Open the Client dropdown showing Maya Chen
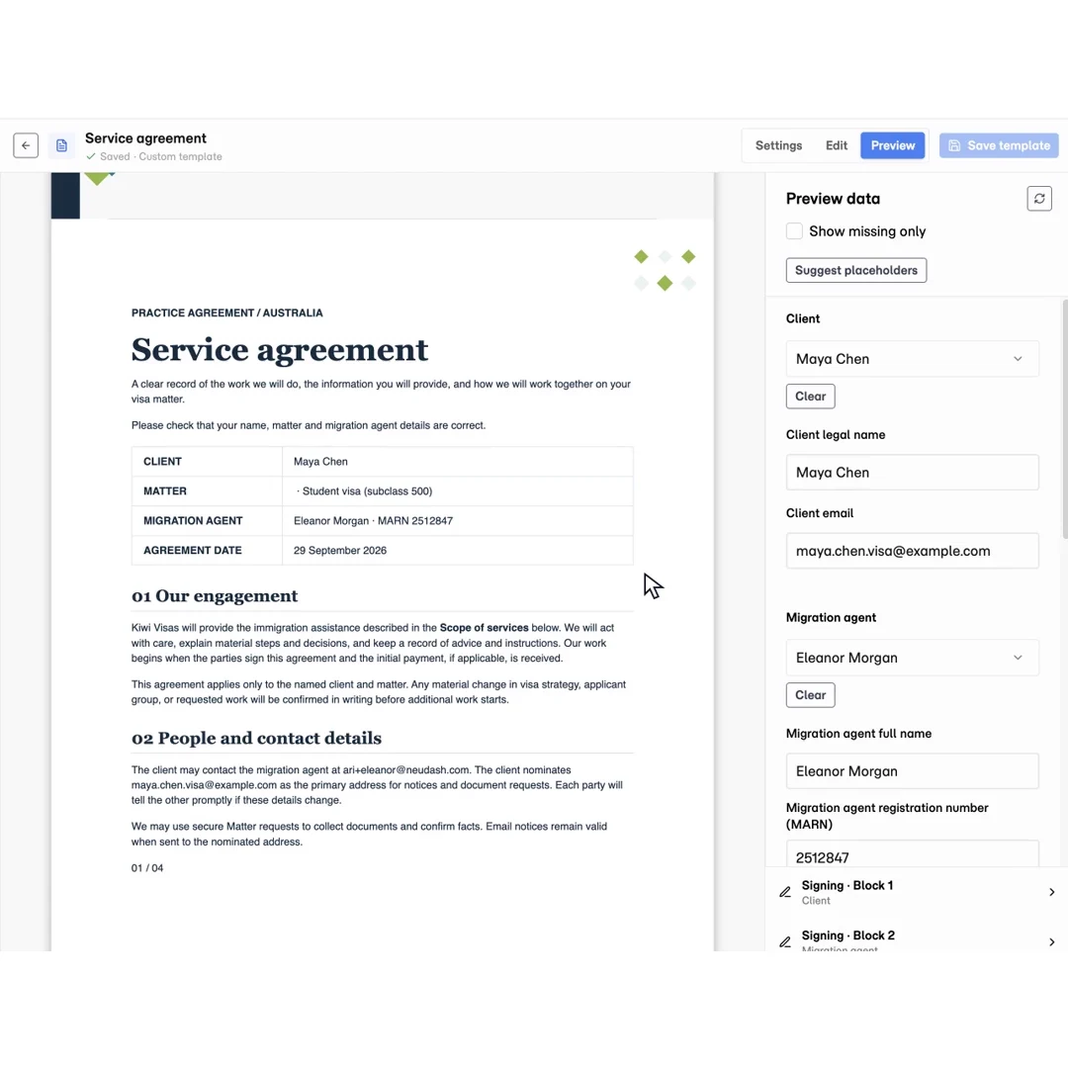This screenshot has width=1068, height=1068. tap(912, 359)
